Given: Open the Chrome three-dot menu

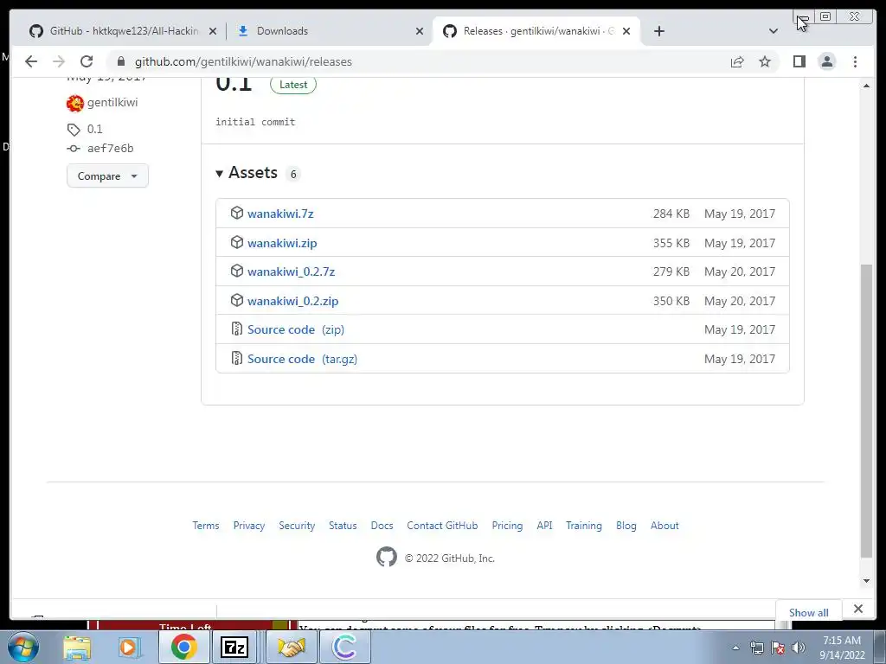Looking at the screenshot, I should point(855,61).
